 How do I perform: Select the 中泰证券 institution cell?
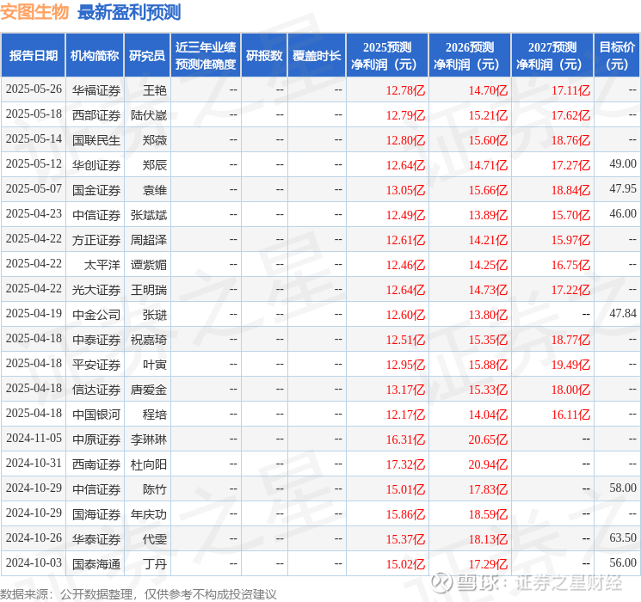(x=96, y=339)
